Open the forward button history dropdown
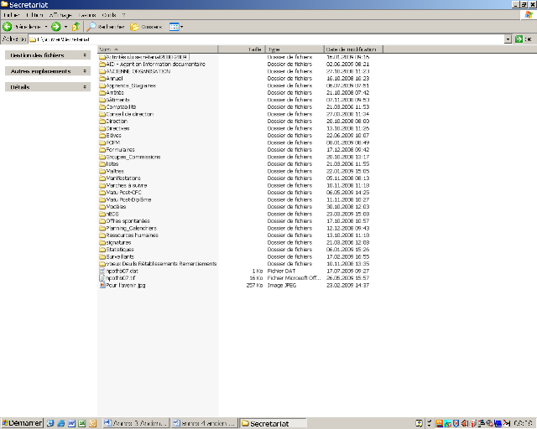537x429 pixels. [65, 27]
